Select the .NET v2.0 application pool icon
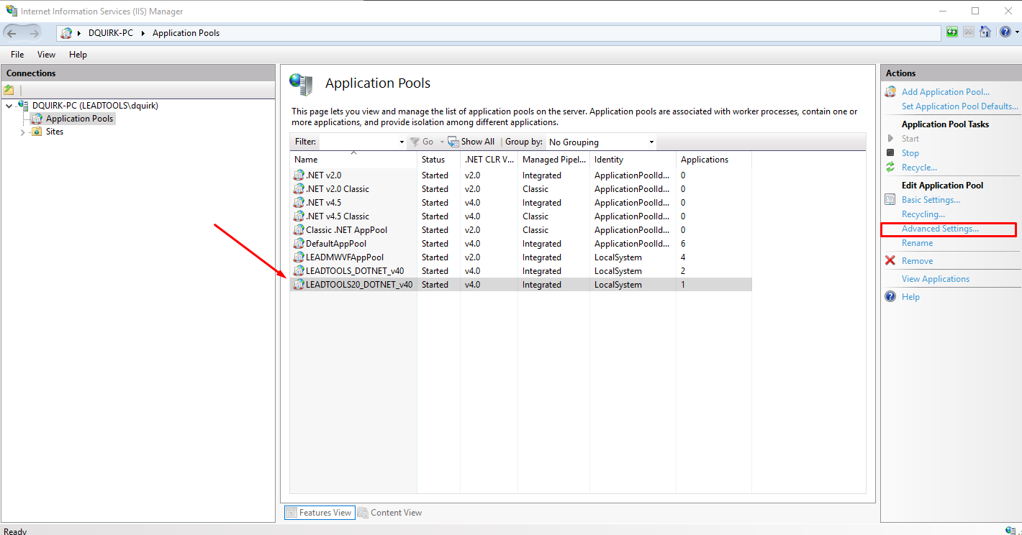1022x535 pixels. tap(299, 175)
